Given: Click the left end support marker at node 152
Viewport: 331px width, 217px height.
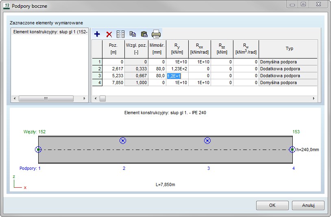Looking at the screenshot, I should [x=38, y=150].
